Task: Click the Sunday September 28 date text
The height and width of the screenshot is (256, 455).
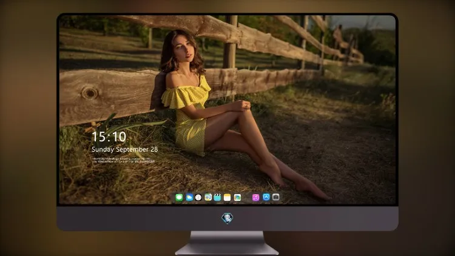Action: pos(125,149)
